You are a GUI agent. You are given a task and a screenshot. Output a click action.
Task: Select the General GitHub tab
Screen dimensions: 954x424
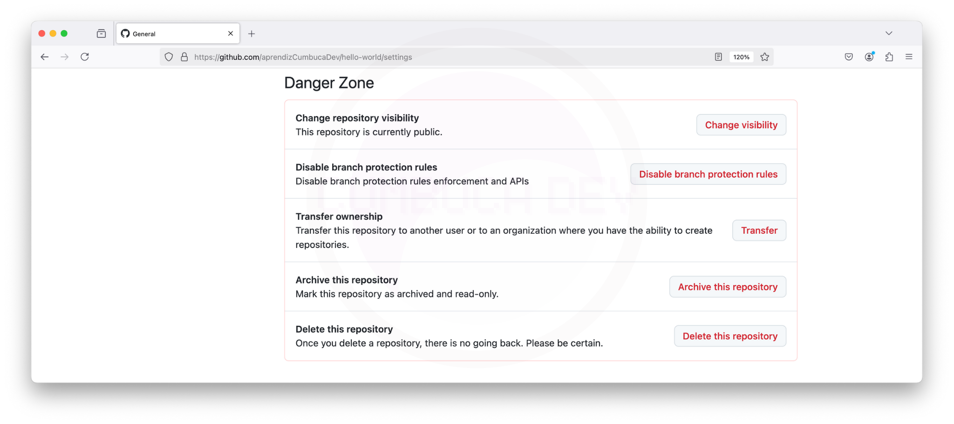tap(172, 34)
